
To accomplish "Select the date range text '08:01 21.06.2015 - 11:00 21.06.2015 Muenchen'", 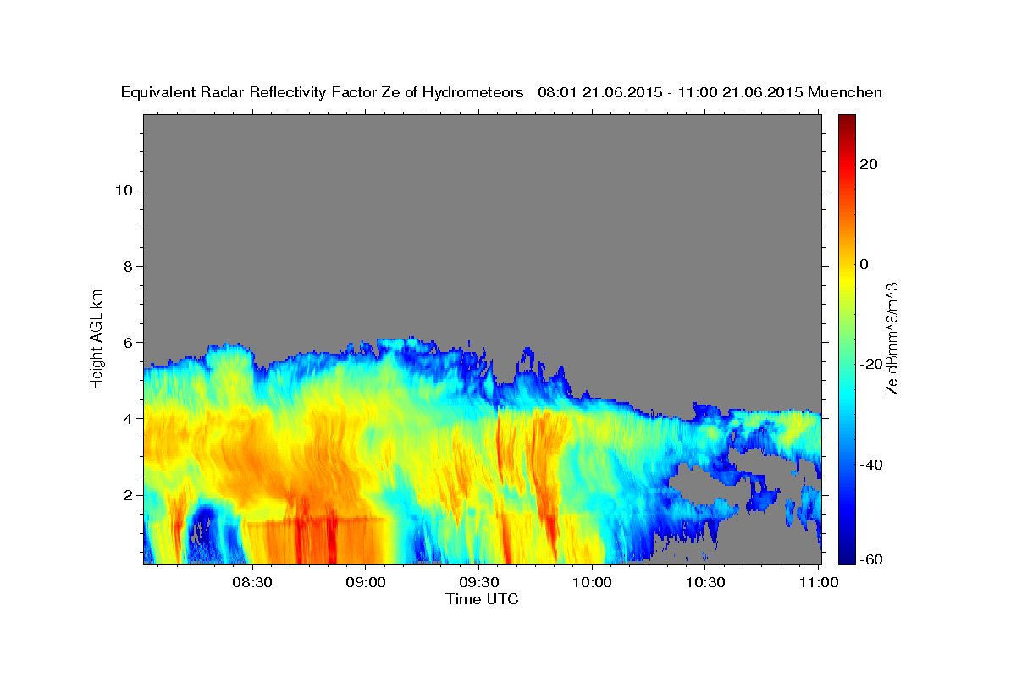I will (710, 92).
